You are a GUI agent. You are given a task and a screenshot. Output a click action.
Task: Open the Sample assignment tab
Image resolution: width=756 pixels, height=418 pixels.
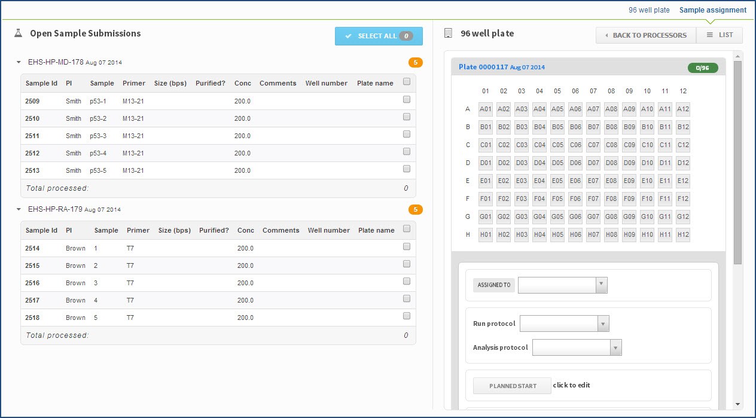point(712,10)
